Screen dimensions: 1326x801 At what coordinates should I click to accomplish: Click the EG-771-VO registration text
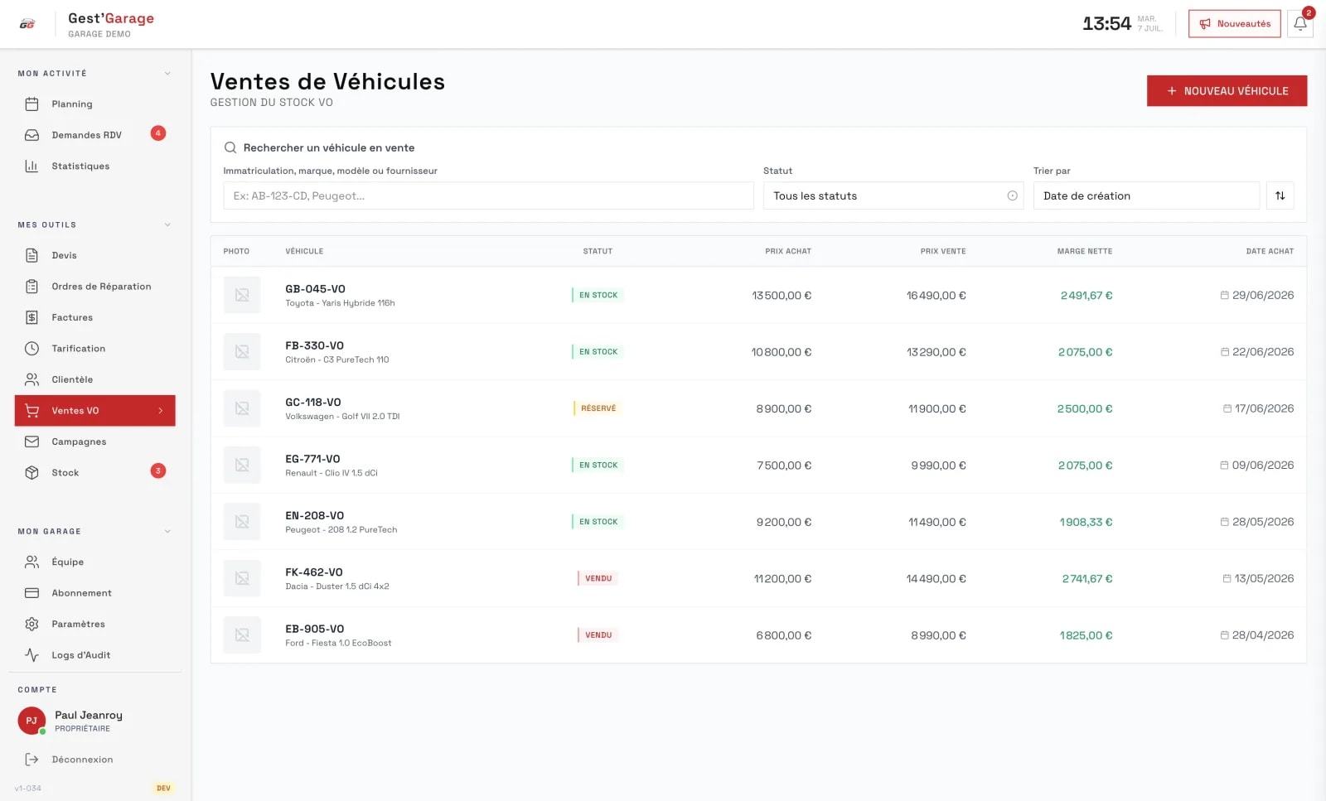[312, 460]
